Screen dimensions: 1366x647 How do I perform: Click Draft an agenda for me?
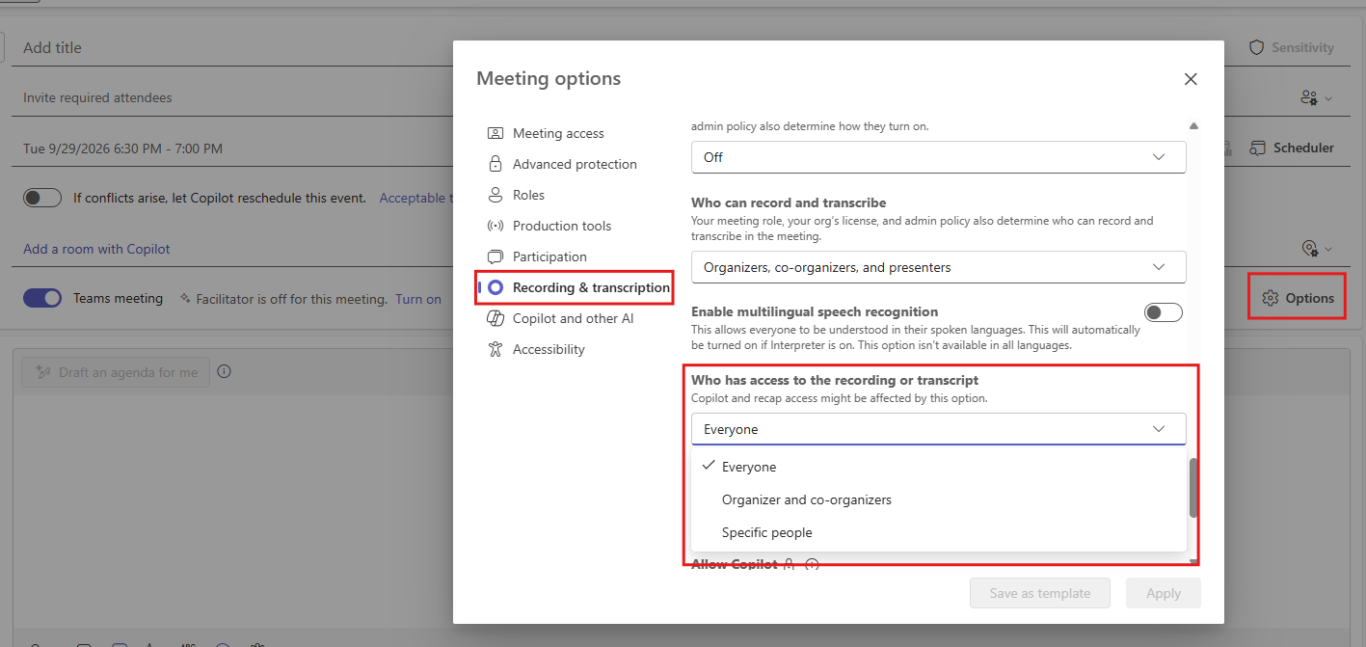click(116, 372)
